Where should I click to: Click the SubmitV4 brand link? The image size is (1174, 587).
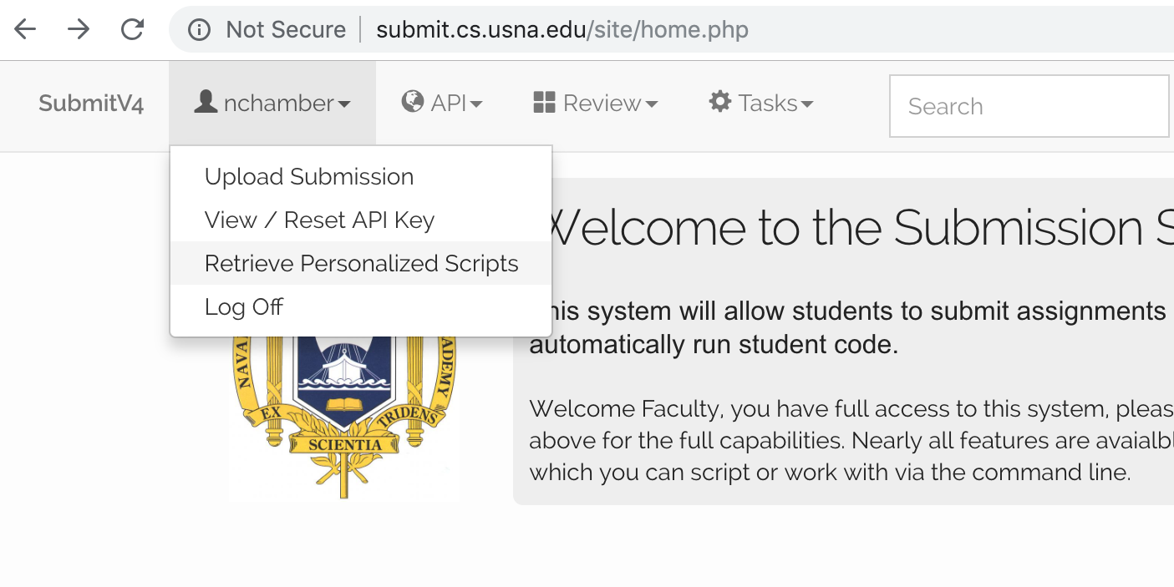[91, 104]
